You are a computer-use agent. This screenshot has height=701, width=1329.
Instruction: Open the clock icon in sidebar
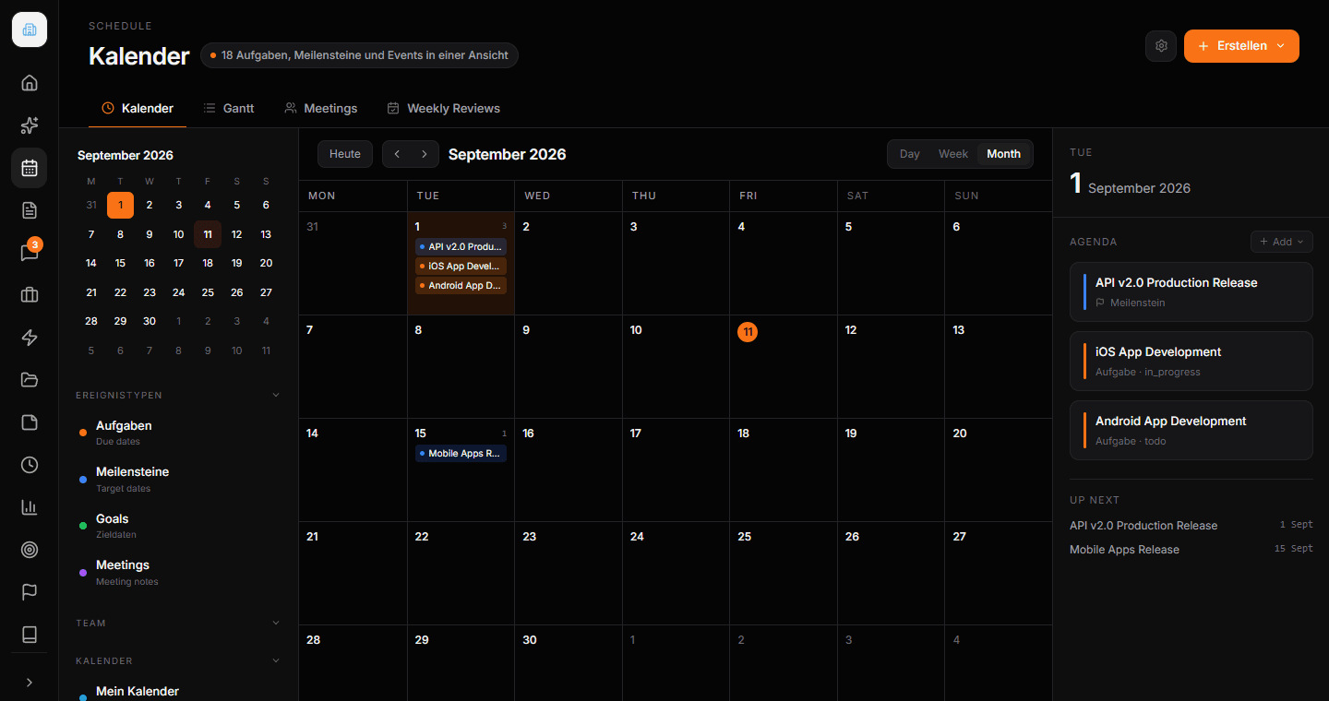coord(30,465)
